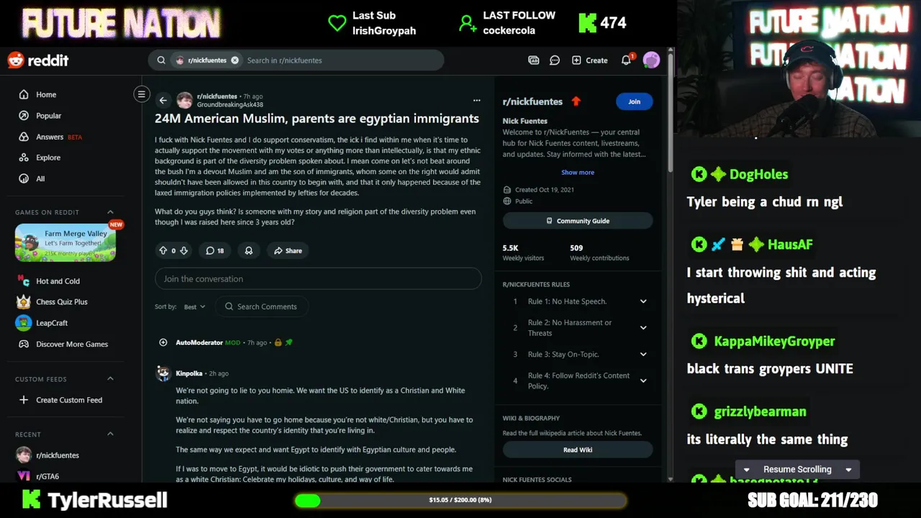
Task: Click the lock icon on AutoModerator comment
Action: (278, 342)
